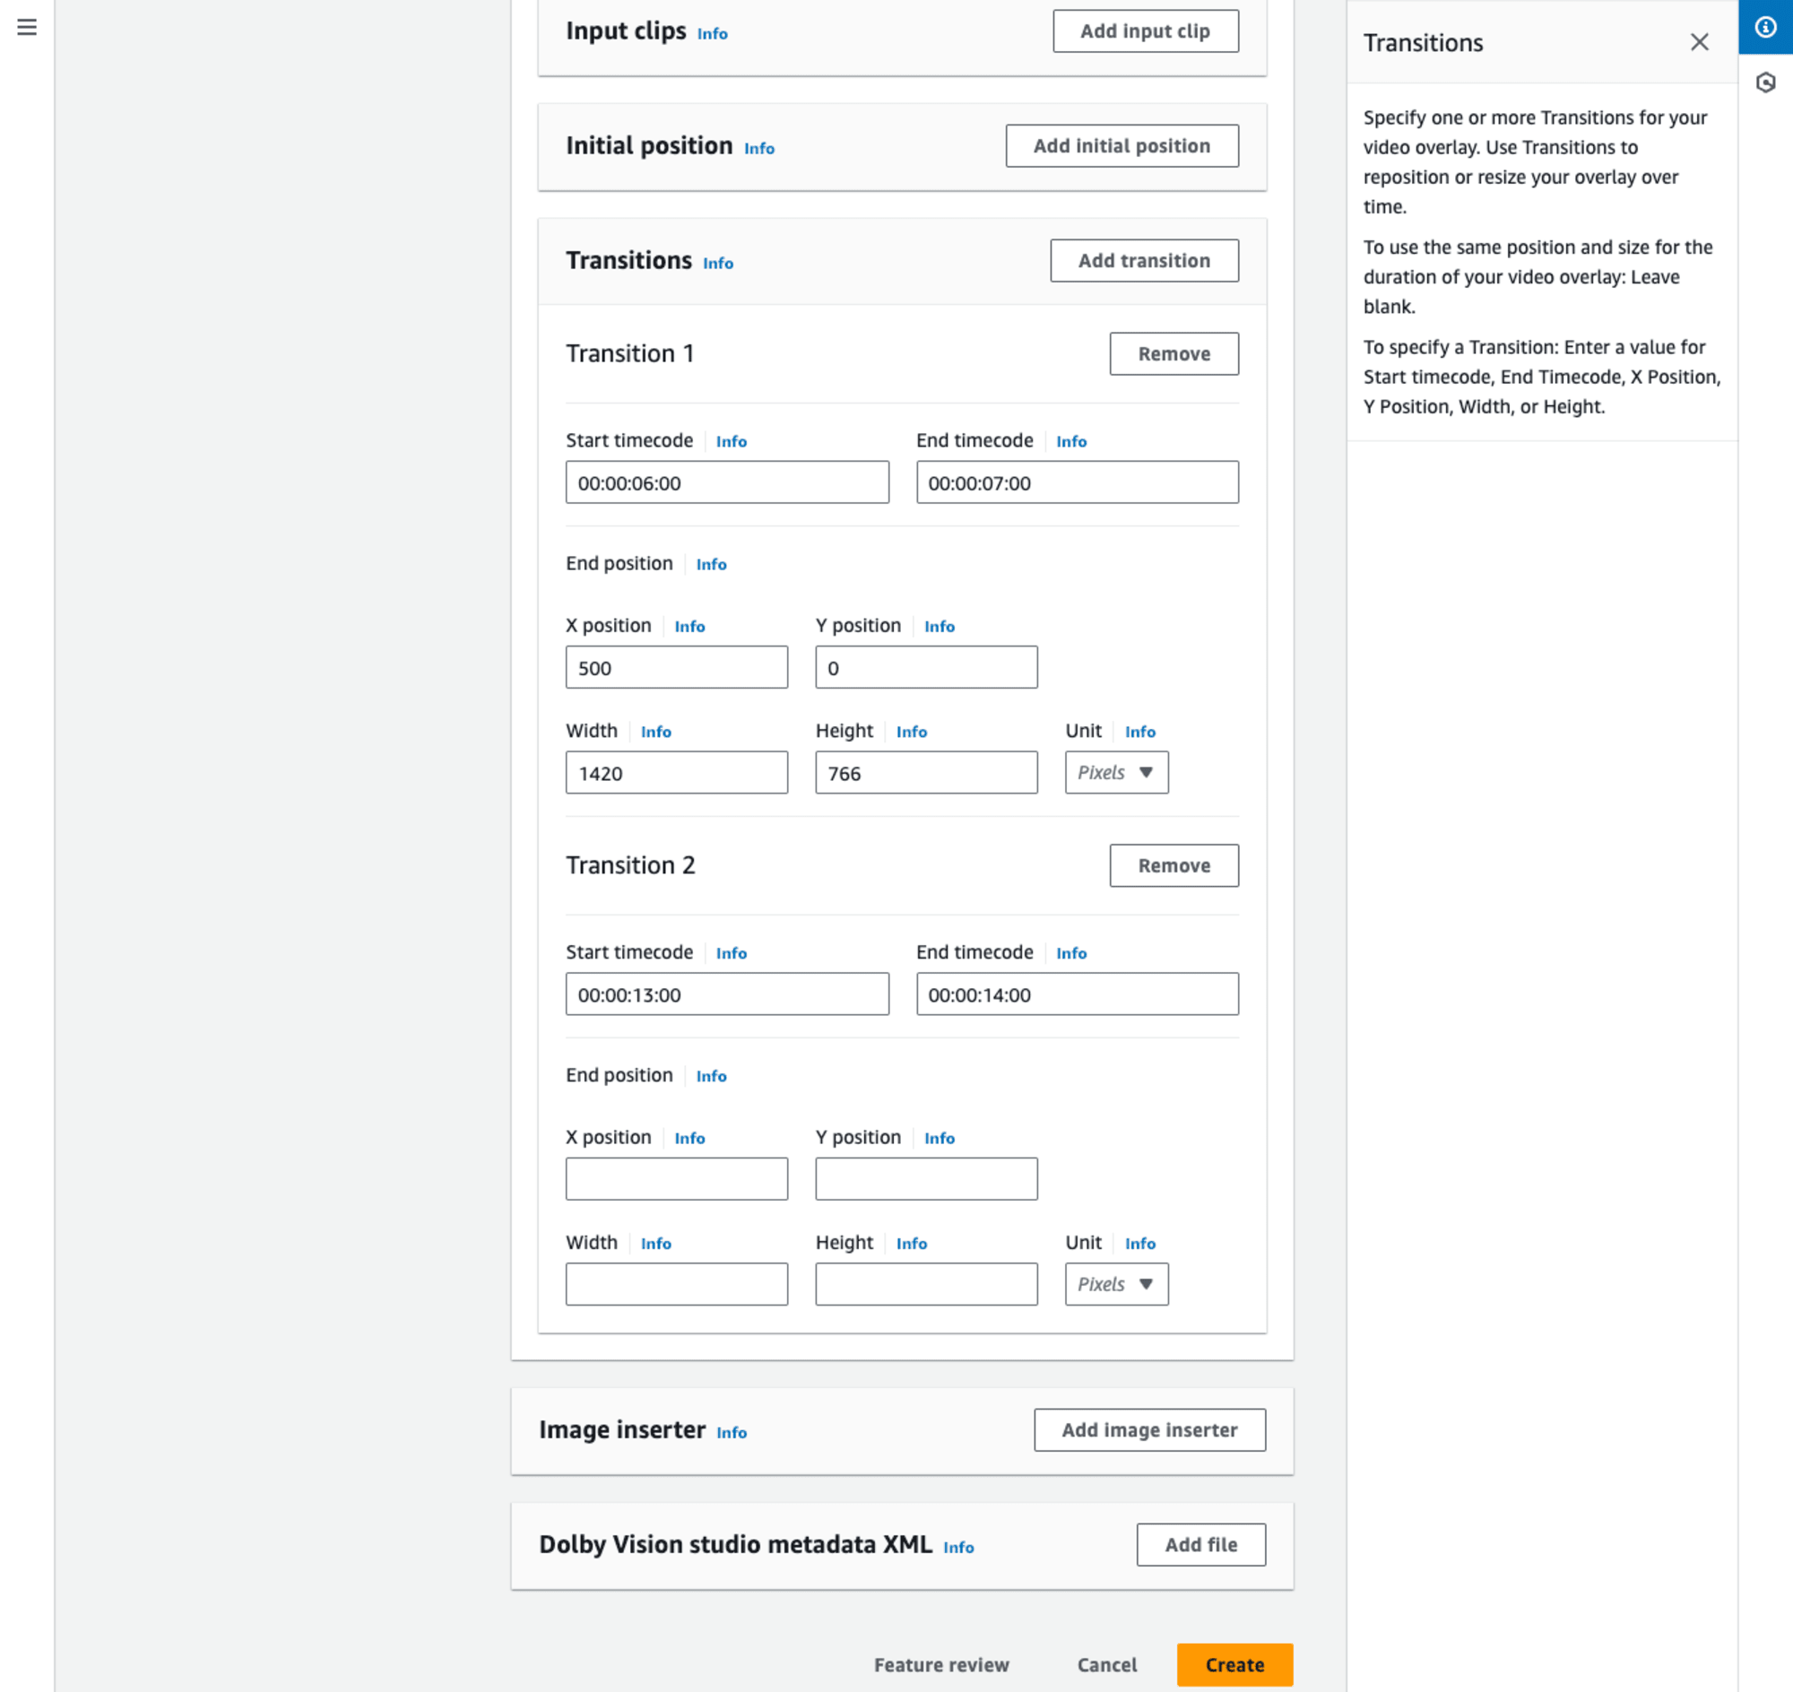
Task: Edit Transition 1 start timecode field
Action: point(727,482)
